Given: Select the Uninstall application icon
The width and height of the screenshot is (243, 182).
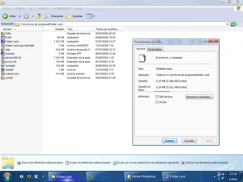Looking at the screenshot, I should pyautogui.click(x=3, y=66).
